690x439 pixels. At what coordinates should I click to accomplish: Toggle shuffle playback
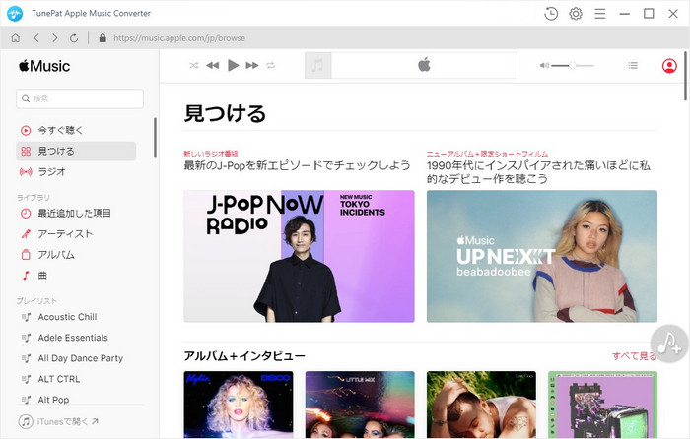coord(194,65)
